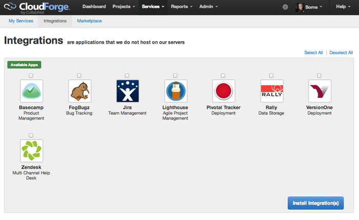Choose the Pivotal Tracker icon
This screenshot has height=220, width=359.
[223, 91]
